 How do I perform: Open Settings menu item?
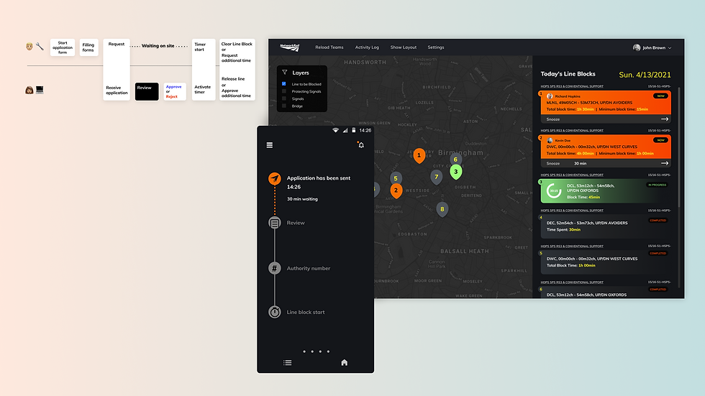pyautogui.click(x=436, y=47)
